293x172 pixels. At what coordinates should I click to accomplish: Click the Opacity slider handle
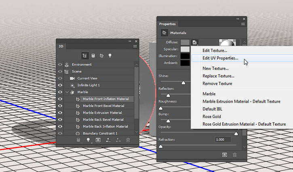click(x=236, y=134)
